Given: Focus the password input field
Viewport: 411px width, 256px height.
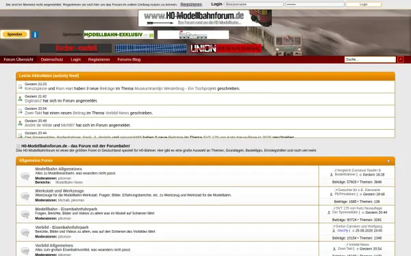Looking at the screenshot, I should coord(314,5).
